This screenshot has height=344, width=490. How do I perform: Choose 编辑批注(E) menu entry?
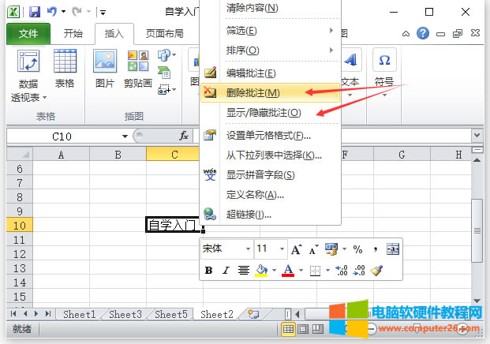click(270, 73)
